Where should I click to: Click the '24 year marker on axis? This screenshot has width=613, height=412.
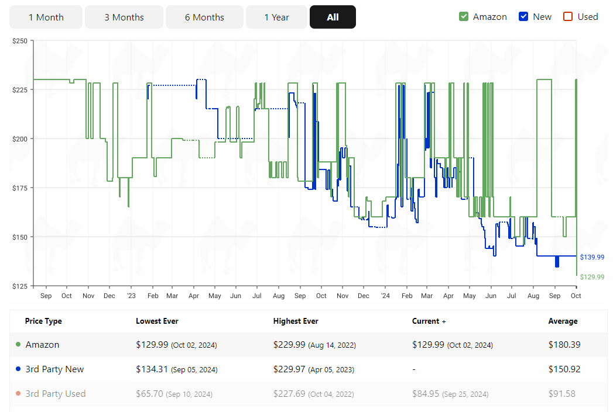click(x=385, y=296)
